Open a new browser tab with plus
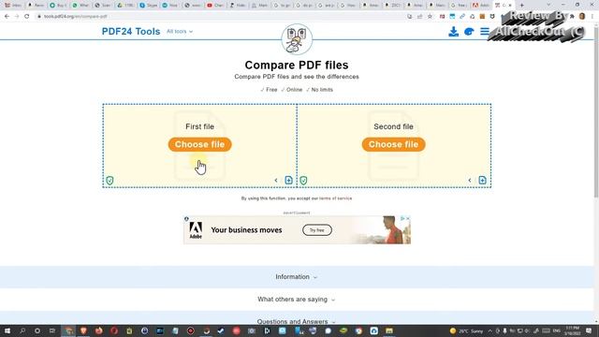The width and height of the screenshot is (599, 337). click(522, 6)
